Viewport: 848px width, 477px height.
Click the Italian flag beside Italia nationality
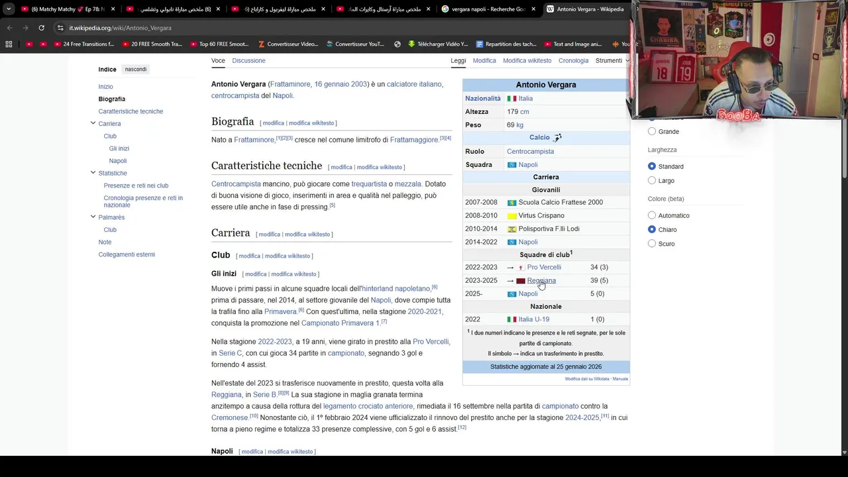click(x=511, y=99)
